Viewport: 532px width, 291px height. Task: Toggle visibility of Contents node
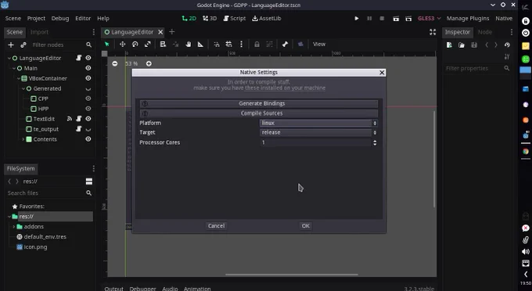click(x=88, y=139)
